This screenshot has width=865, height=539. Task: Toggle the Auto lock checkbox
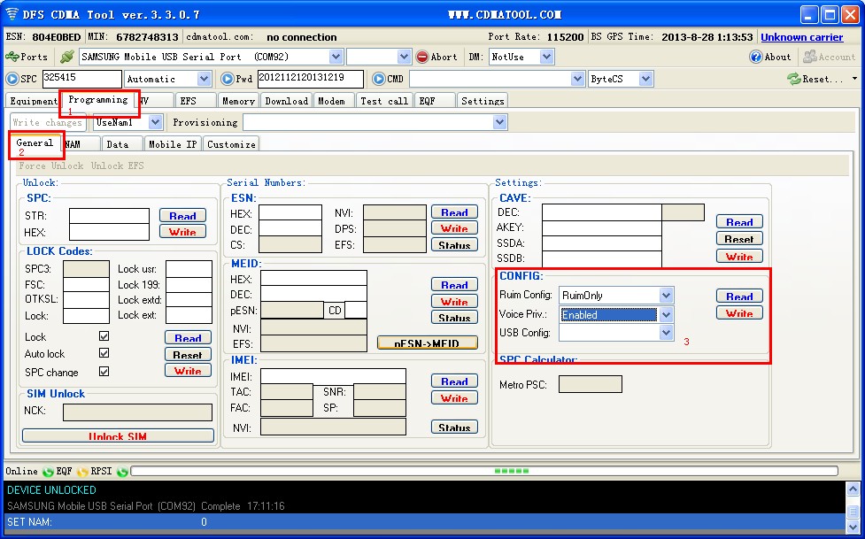(x=104, y=353)
